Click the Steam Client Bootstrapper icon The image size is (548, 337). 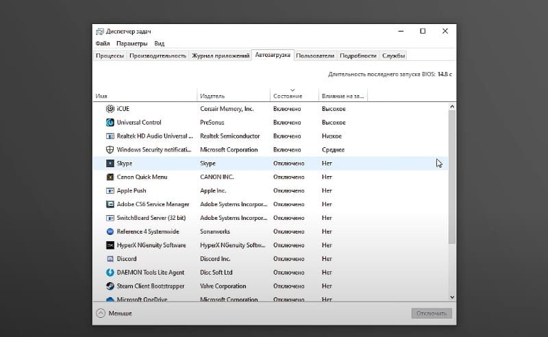[110, 286]
